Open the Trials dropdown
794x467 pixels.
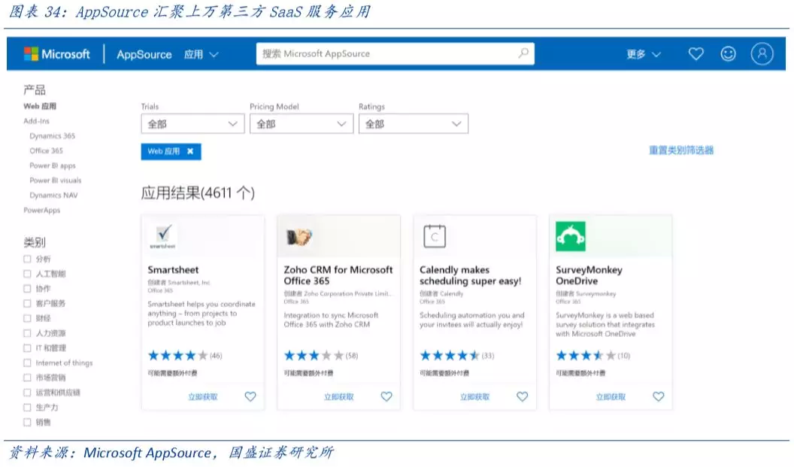(192, 123)
